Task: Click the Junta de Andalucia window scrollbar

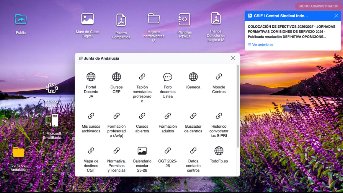Action: pyautogui.click(x=238, y=106)
